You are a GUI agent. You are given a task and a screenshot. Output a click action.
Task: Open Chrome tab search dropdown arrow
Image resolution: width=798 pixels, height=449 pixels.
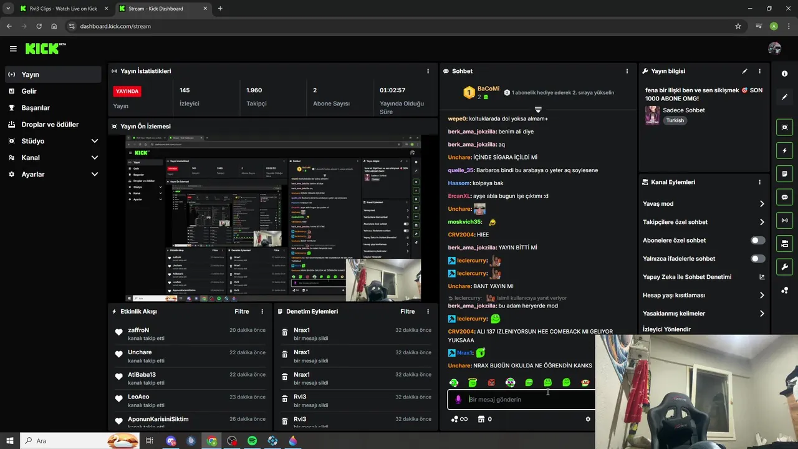8,9
